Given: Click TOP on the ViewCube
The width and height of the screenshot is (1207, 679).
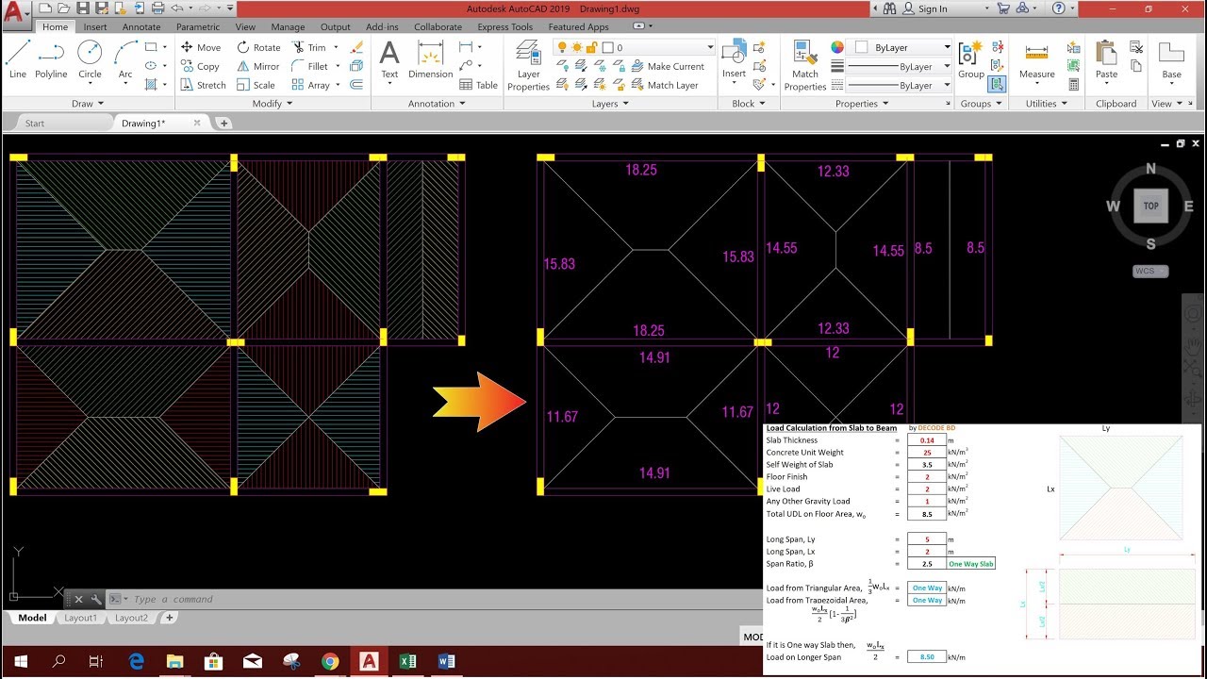Looking at the screenshot, I should pyautogui.click(x=1150, y=206).
